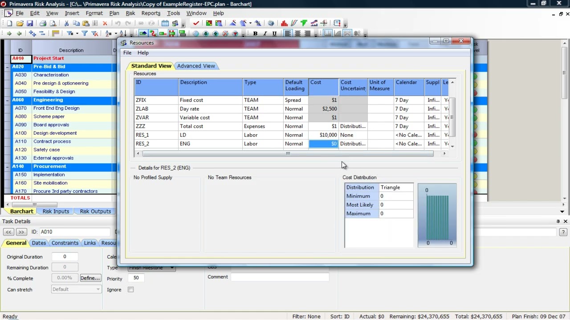Viewport: 570px width, 320px height.
Task: Select the Distribution Triangle value cell
Action: click(x=396, y=188)
